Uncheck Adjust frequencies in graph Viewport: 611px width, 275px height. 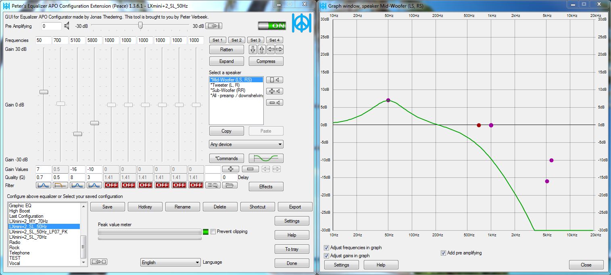click(x=327, y=248)
